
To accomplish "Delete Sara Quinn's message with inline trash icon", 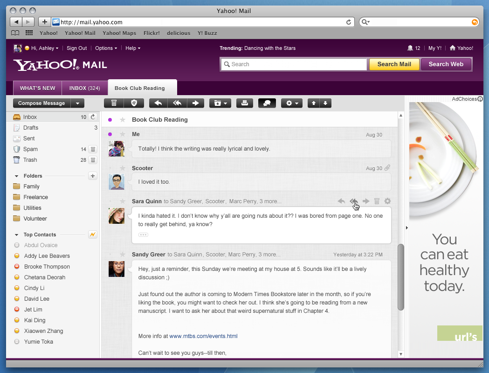I will (377, 201).
